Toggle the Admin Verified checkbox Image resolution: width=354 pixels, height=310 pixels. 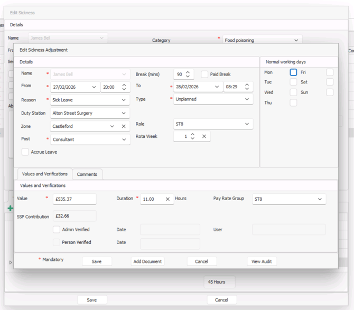(x=57, y=230)
